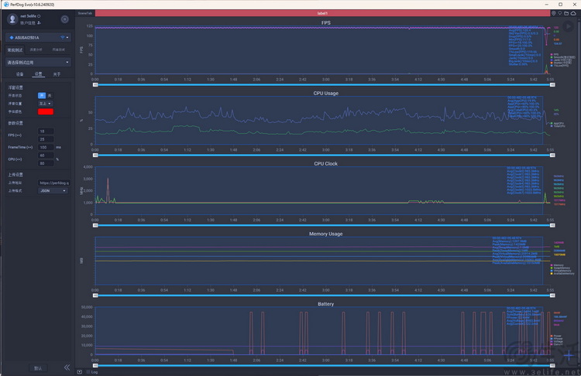Toggle Memory series in the Memory Usage legend
The width and height of the screenshot is (581, 376).
click(557, 265)
